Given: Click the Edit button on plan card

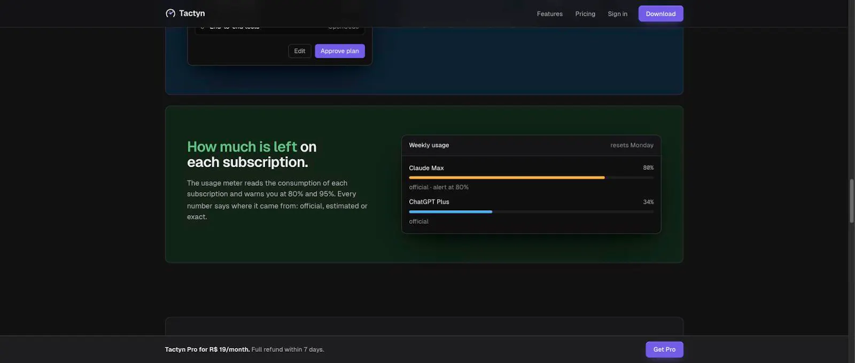Looking at the screenshot, I should [299, 51].
